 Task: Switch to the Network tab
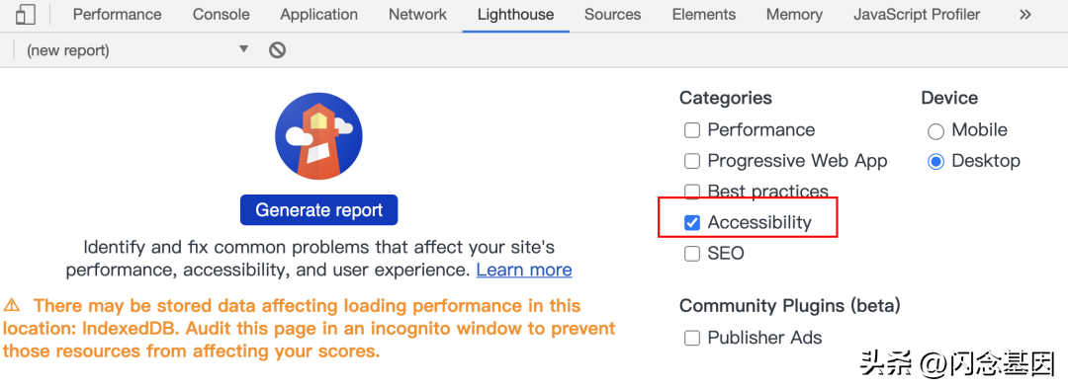(417, 14)
